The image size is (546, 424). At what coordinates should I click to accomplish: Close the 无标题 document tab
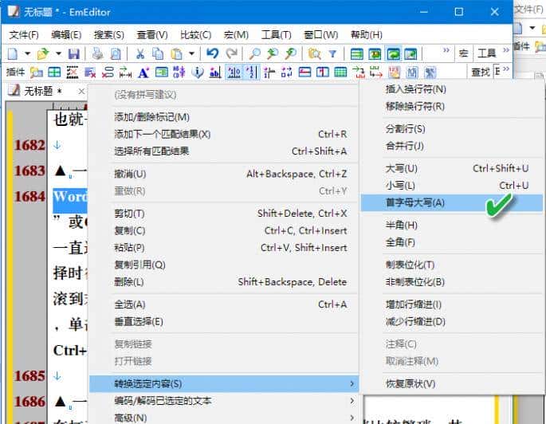click(x=81, y=91)
